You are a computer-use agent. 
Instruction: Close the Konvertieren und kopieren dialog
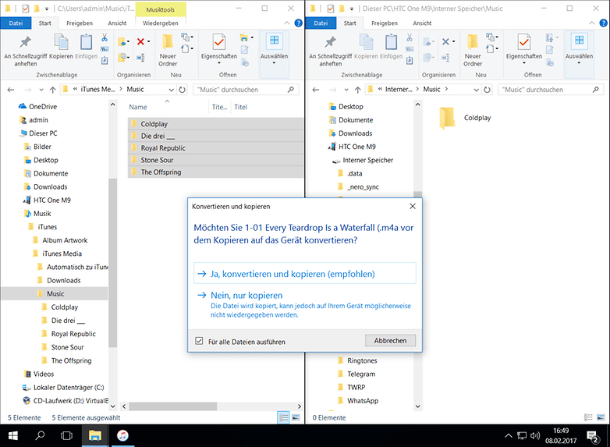click(413, 206)
